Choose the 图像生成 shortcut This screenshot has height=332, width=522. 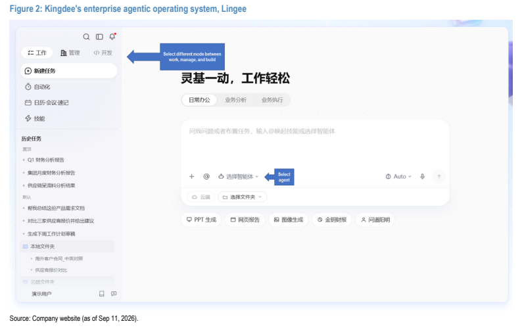[289, 220]
